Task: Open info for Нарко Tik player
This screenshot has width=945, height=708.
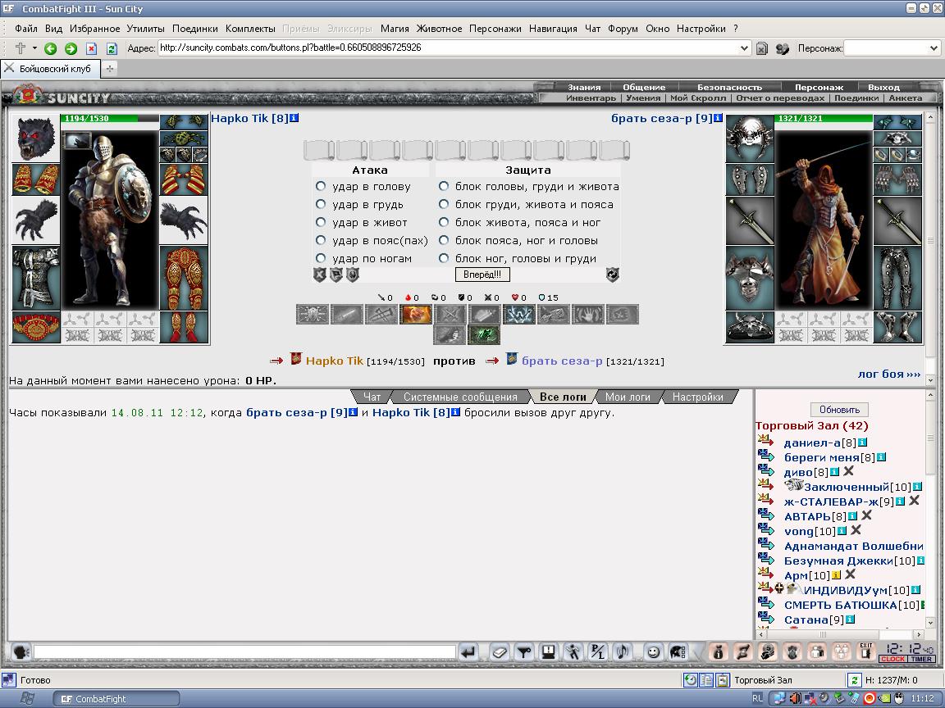Action: (x=294, y=118)
